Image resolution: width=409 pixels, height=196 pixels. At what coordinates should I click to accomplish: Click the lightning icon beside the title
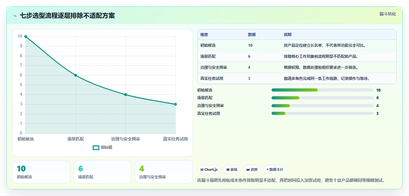pos(15,16)
